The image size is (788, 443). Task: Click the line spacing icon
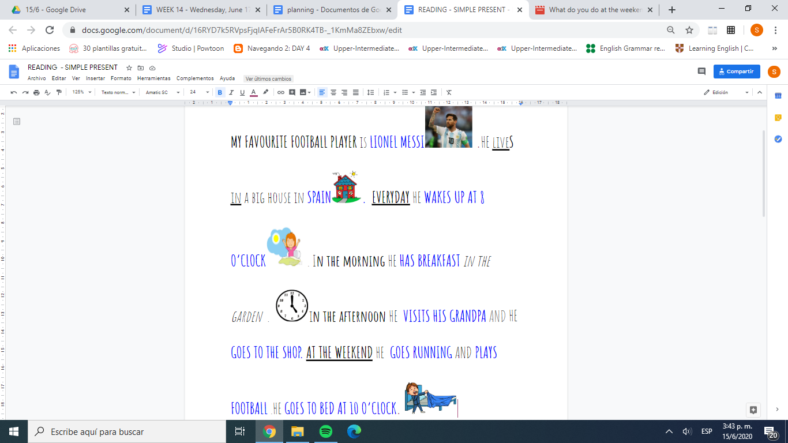[370, 92]
